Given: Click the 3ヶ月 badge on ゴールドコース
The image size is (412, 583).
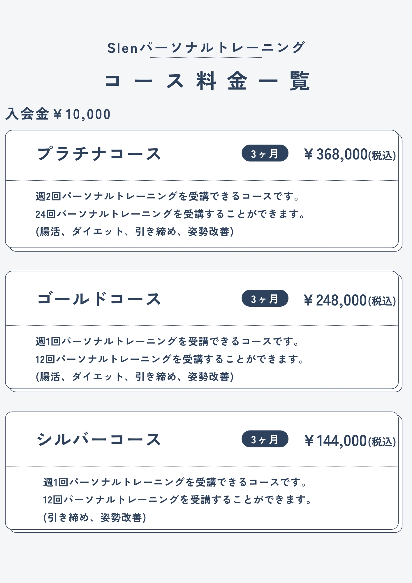Looking at the screenshot, I should click(265, 298).
